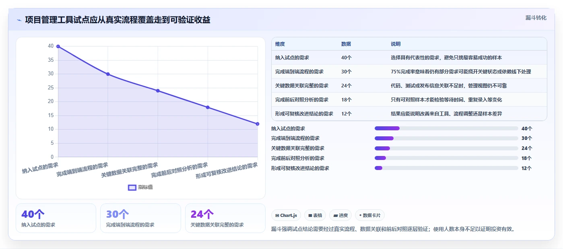The width and height of the screenshot is (563, 249).
Task: Click the 形成可复核改进结论的需求 x-axis label on the chart
Action: coord(227,171)
